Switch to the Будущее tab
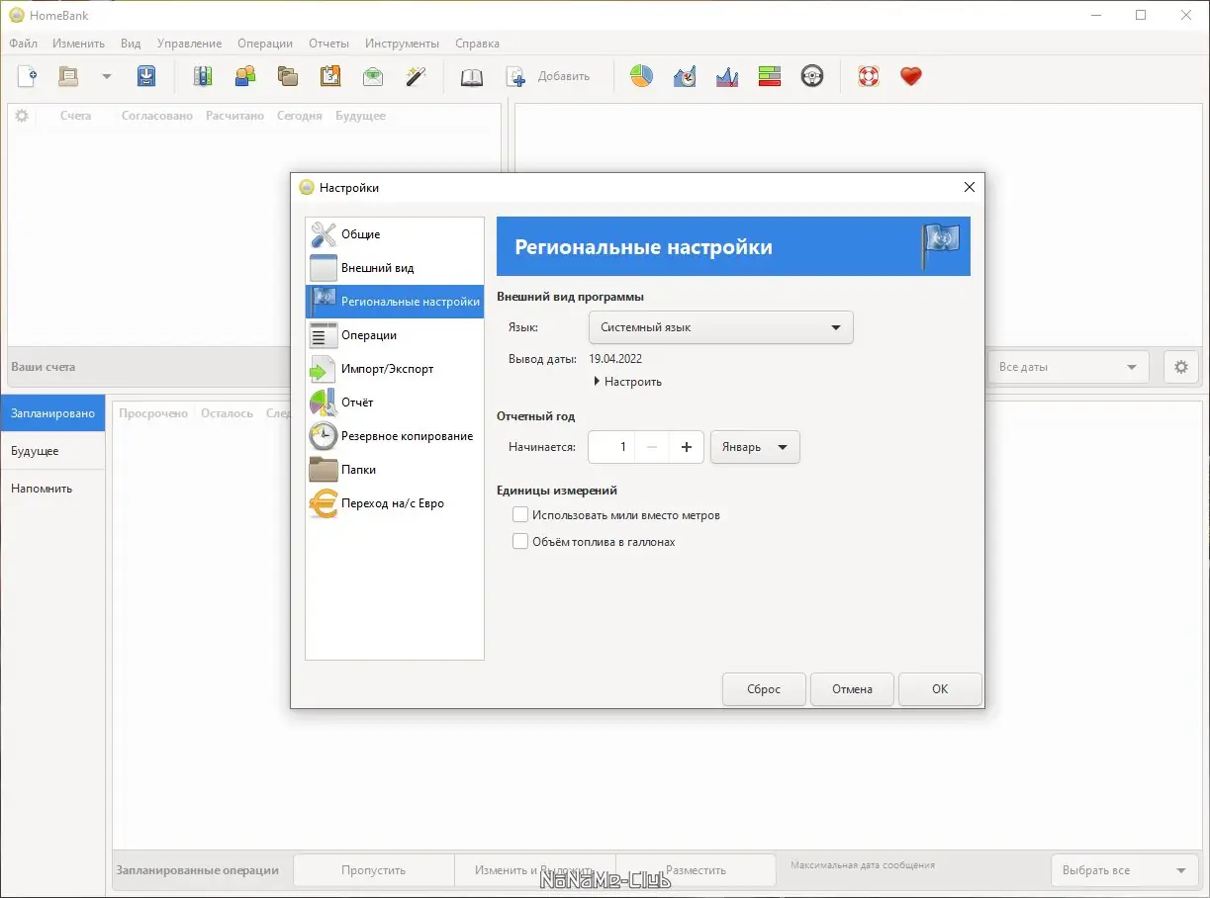This screenshot has width=1210, height=898. pos(52,451)
